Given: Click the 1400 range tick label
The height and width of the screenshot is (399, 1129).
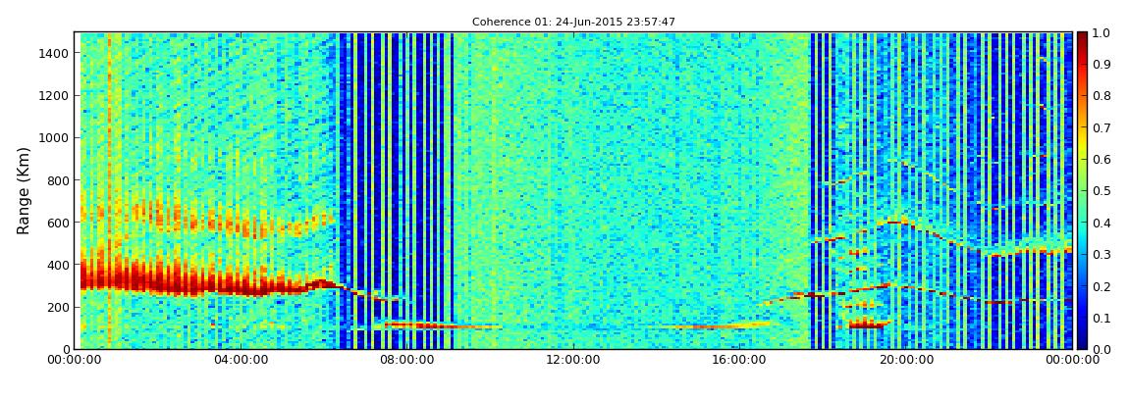Looking at the screenshot, I should coord(55,53).
